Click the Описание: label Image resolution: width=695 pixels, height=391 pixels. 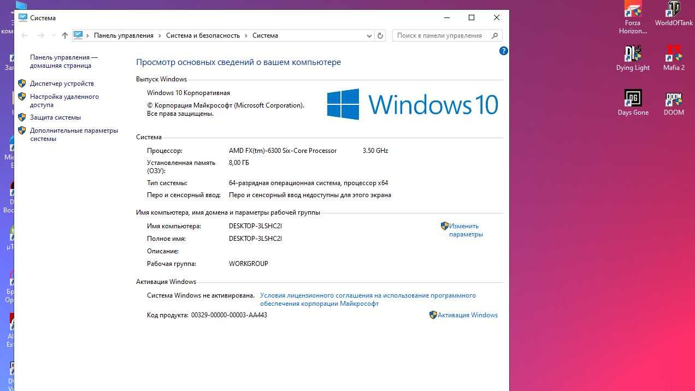(x=163, y=251)
